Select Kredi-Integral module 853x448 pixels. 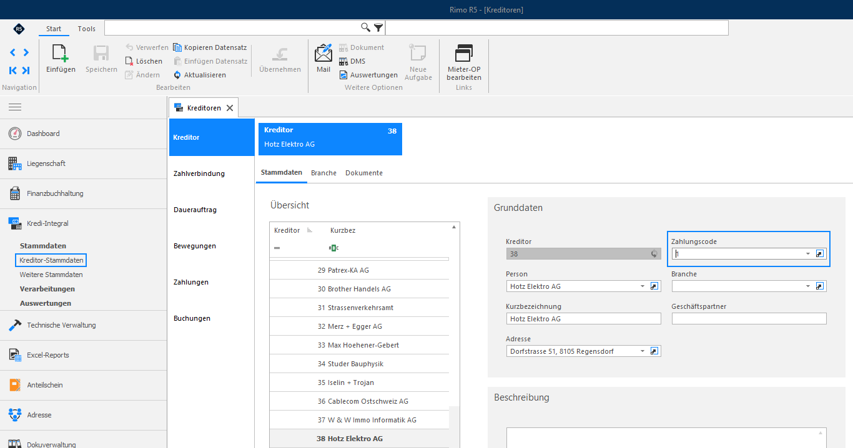coord(84,223)
